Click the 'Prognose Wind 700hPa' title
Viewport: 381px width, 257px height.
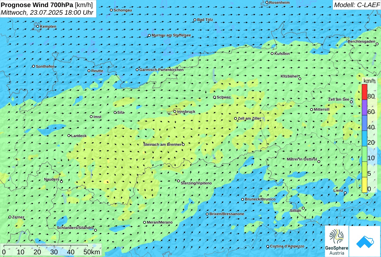pos(37,5)
